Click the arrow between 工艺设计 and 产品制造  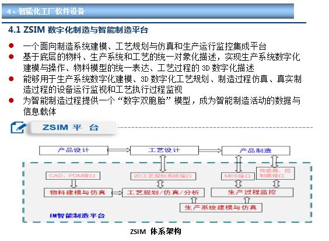pos(210,151)
